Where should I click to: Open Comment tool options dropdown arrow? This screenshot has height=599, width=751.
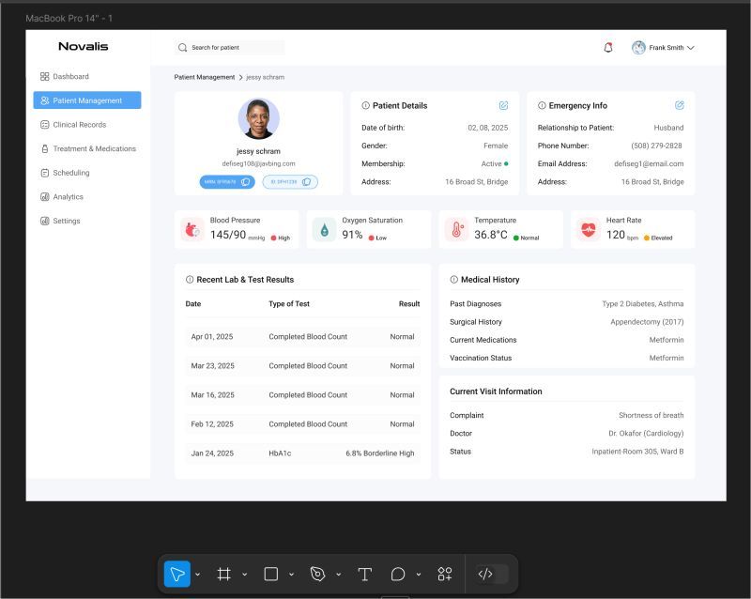pyautogui.click(x=418, y=574)
